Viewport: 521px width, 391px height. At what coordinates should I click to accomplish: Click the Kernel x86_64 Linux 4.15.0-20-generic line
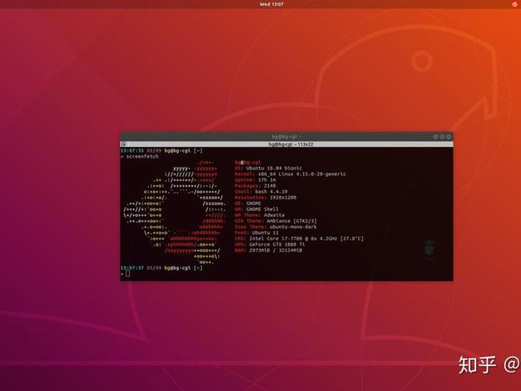(290, 174)
